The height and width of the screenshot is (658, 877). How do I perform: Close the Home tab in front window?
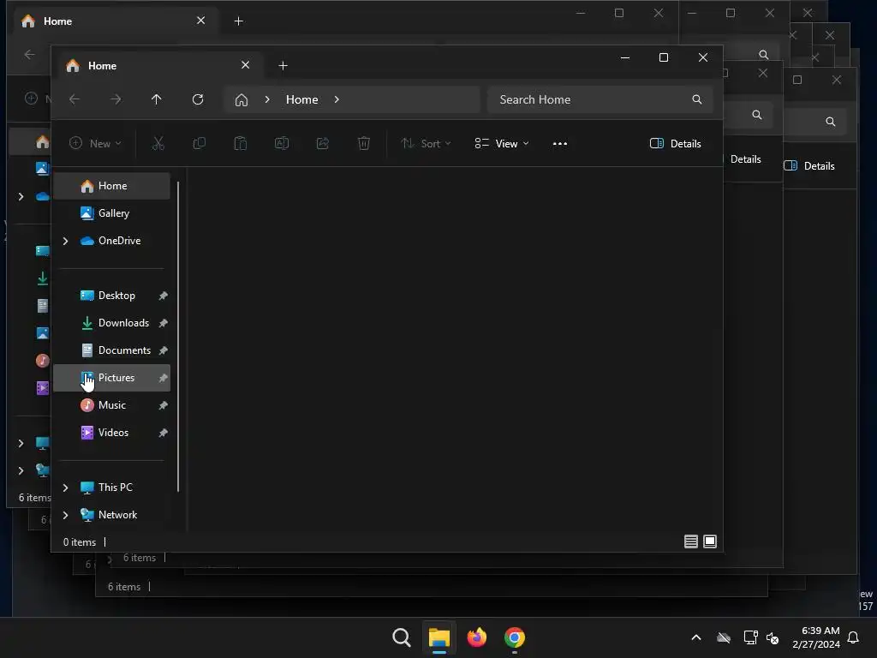[245, 65]
